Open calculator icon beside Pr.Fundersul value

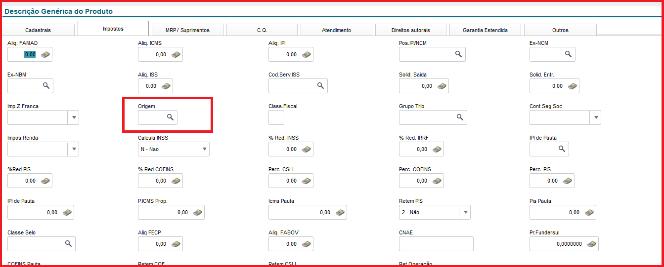[591, 244]
